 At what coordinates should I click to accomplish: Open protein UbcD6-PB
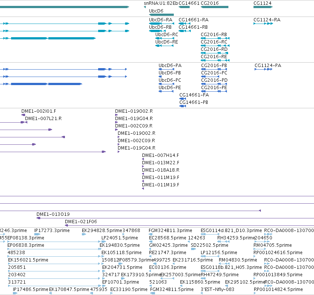pos(170,73)
